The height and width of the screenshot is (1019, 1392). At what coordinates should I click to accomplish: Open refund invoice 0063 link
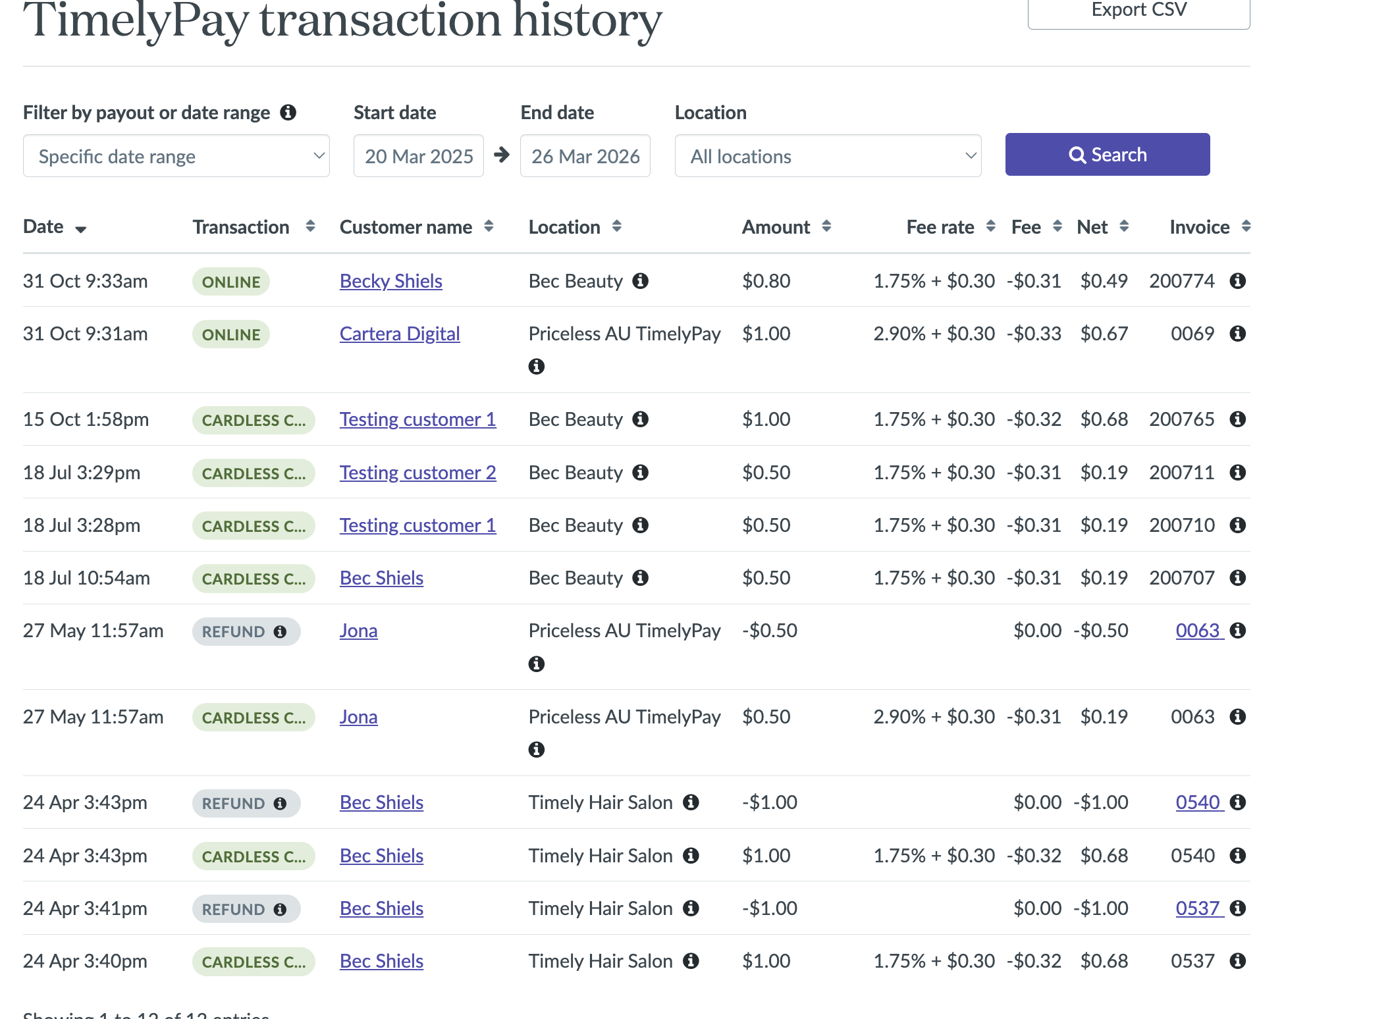(1198, 631)
